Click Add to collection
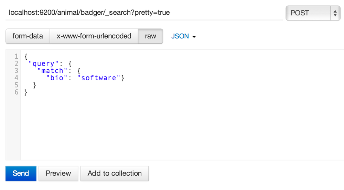 click(115, 173)
